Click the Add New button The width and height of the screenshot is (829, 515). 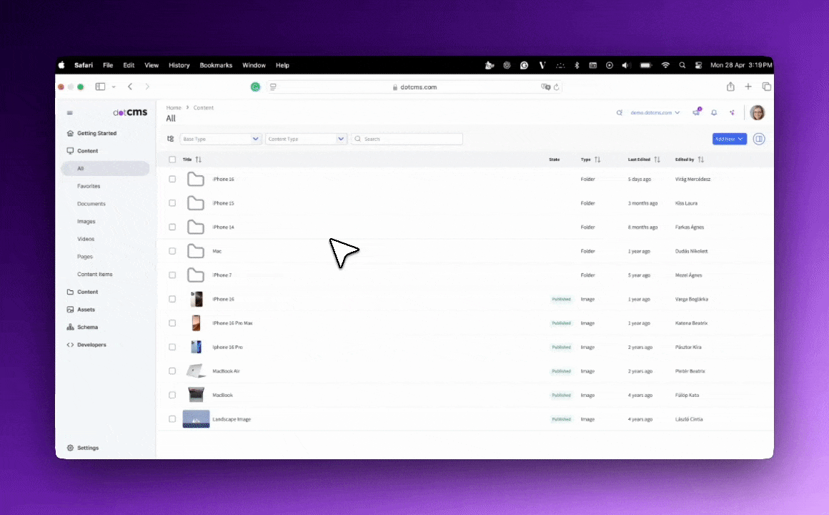click(729, 139)
